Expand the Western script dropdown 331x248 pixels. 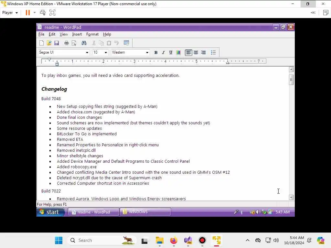(x=147, y=53)
